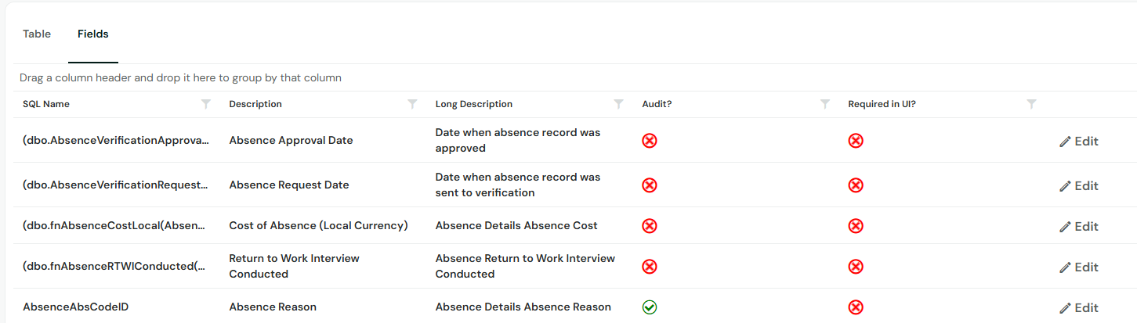Click pencil icon for Absence Approval Date row
This screenshot has height=323, width=1137.
coord(1065,142)
